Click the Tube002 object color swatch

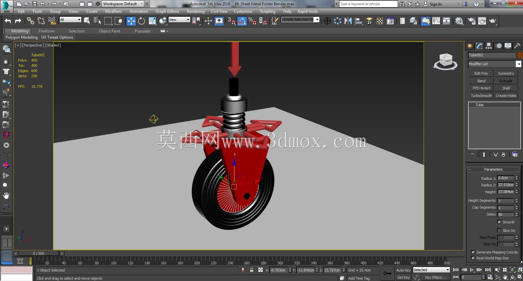pos(520,55)
